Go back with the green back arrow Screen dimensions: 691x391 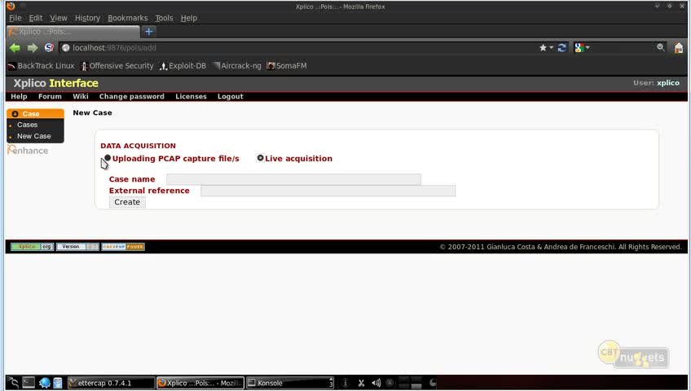pyautogui.click(x=15, y=47)
